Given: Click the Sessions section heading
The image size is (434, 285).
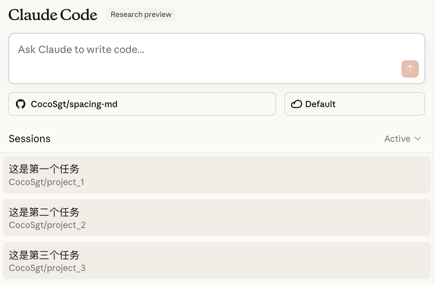Looking at the screenshot, I should coord(30,139).
